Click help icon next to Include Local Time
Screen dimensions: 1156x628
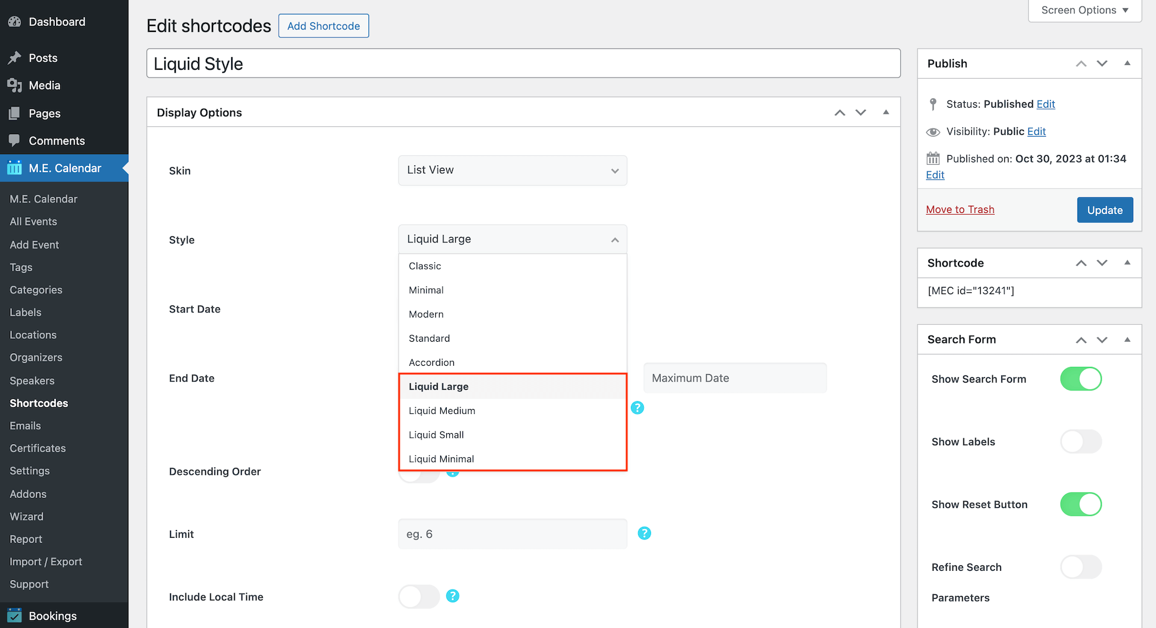point(453,596)
